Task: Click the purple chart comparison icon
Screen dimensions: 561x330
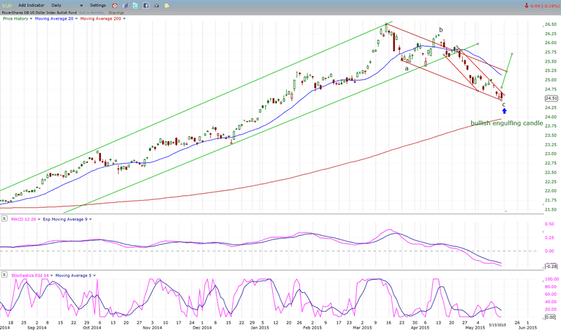Action: (x=125, y=6)
